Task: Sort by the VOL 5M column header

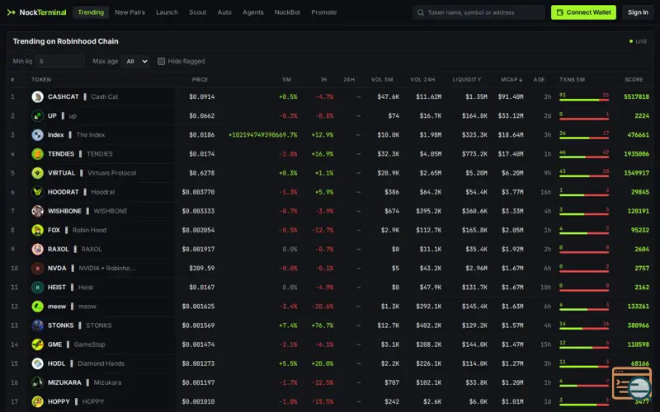Action: click(382, 79)
